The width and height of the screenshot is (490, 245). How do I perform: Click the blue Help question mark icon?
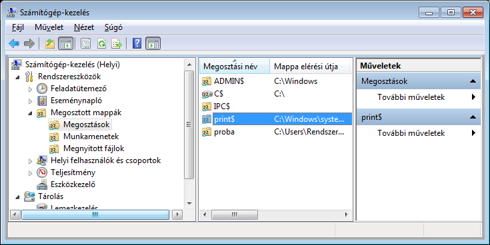tap(137, 43)
